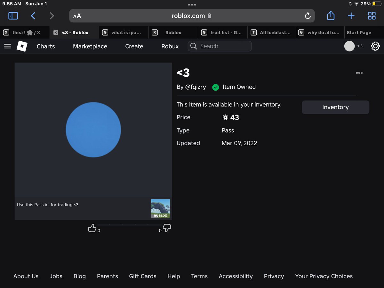Click the green Item Owned checkmark

click(216, 87)
